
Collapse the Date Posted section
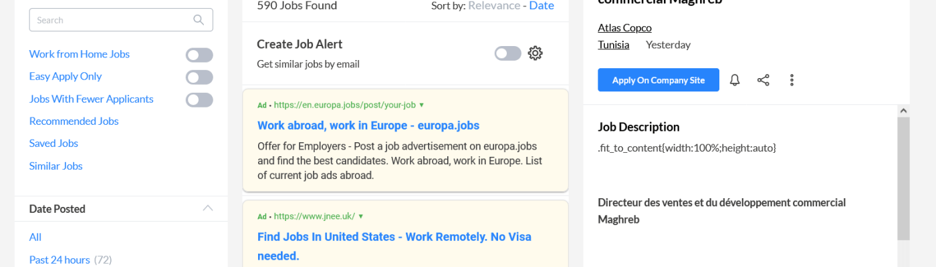[208, 208]
